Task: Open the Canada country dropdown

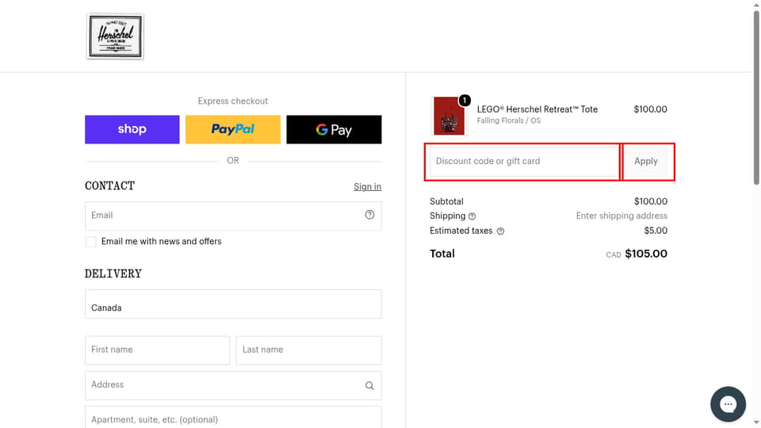Action: click(233, 304)
